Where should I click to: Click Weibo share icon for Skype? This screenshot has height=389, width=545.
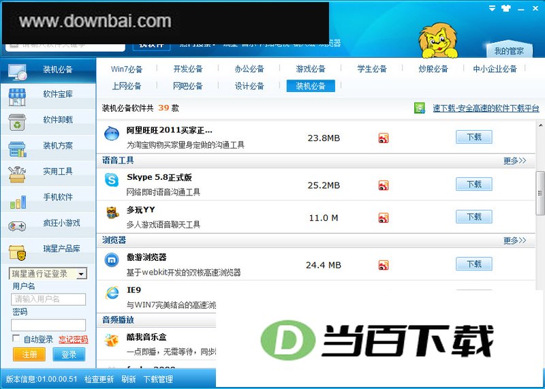click(384, 185)
